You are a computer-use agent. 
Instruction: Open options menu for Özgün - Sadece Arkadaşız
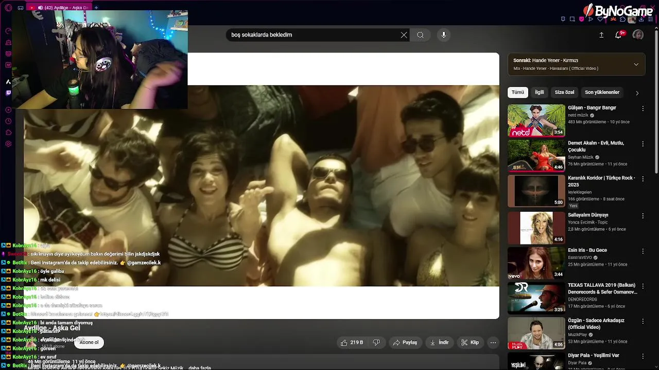point(643,321)
